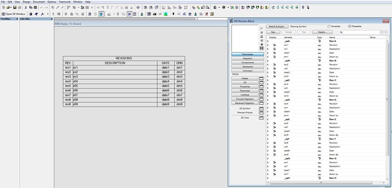Image resolution: width=392 pixels, height=188 pixels.
Task: Open the Preview Picture window icon
Action: tap(261, 113)
